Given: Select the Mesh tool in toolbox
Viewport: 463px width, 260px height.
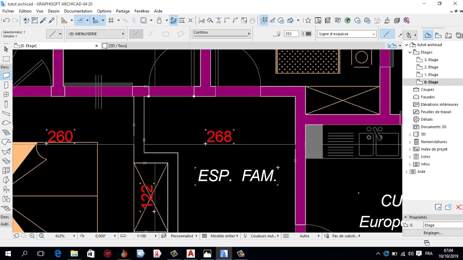Looking at the screenshot, I should (x=6, y=208).
